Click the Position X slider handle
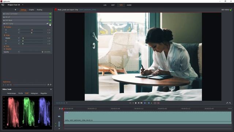 32,30
